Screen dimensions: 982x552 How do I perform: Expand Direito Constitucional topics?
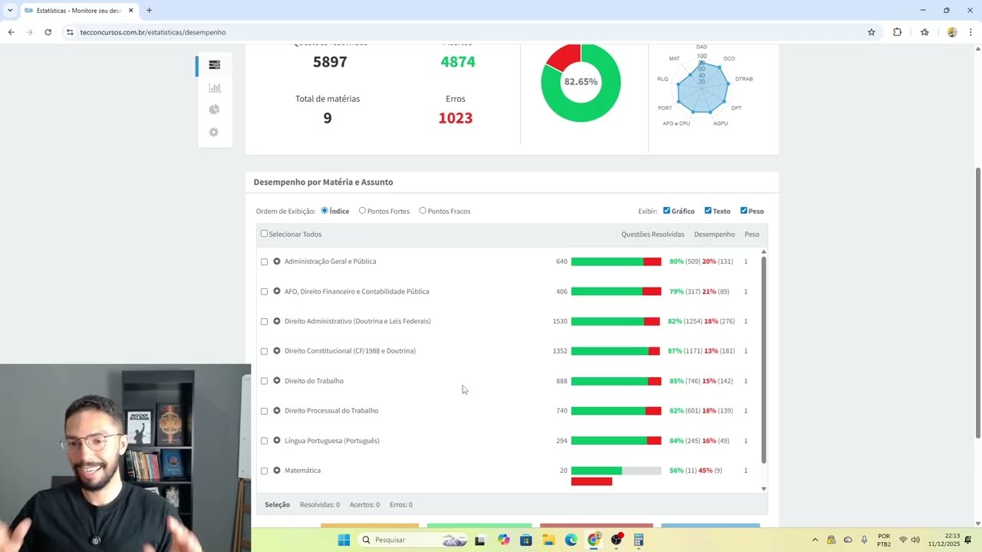click(x=277, y=351)
